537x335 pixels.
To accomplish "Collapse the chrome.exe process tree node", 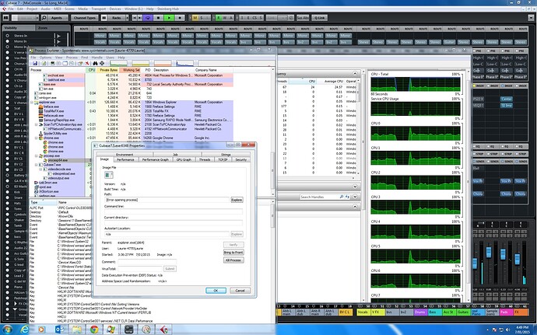I will [37, 138].
